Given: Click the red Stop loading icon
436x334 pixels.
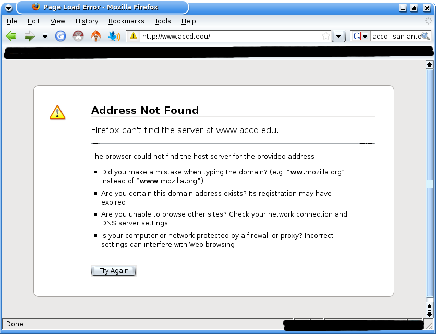Looking at the screenshot, I should click(78, 36).
